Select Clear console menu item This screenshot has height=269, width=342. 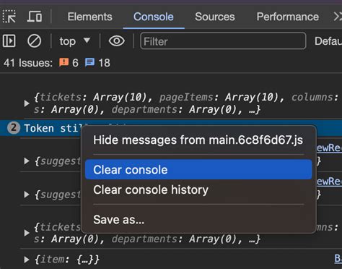pyautogui.click(x=198, y=169)
